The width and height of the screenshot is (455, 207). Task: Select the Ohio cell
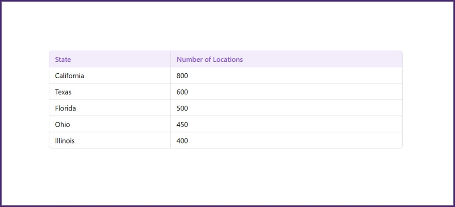[63, 125]
